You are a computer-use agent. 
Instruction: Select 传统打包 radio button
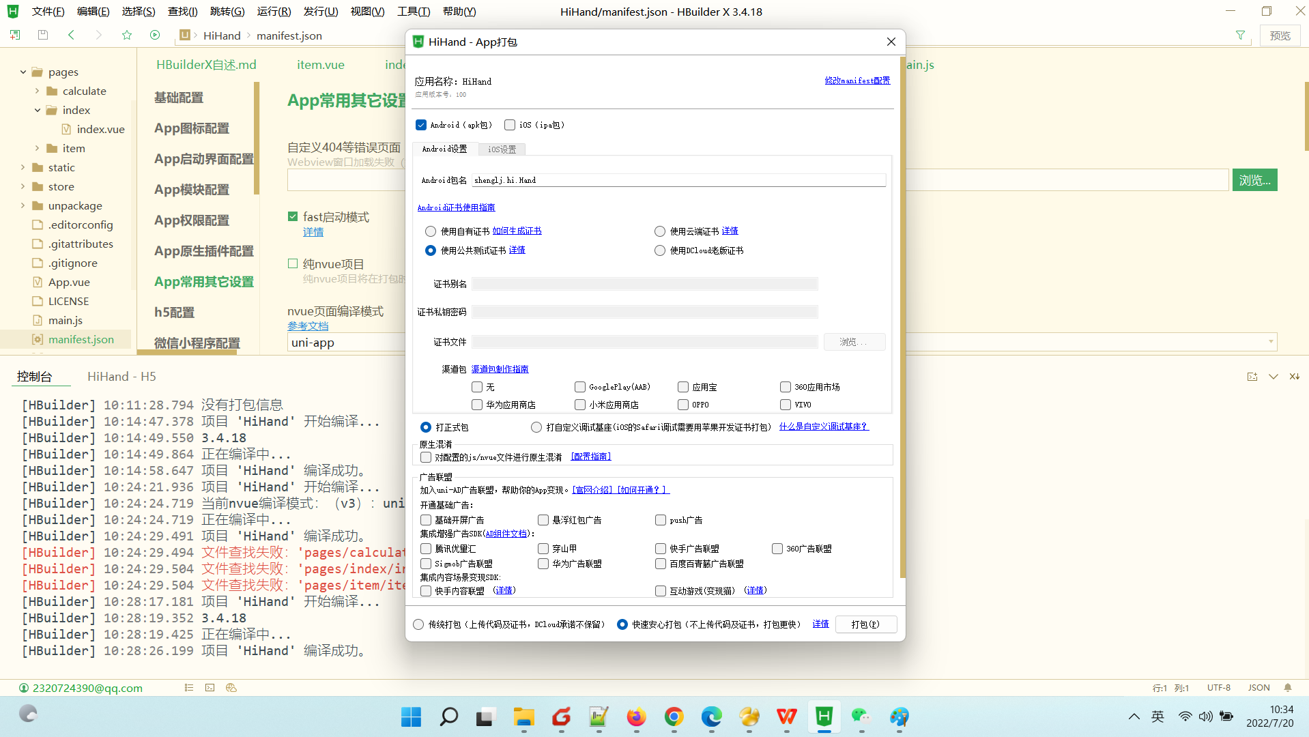pyautogui.click(x=418, y=624)
